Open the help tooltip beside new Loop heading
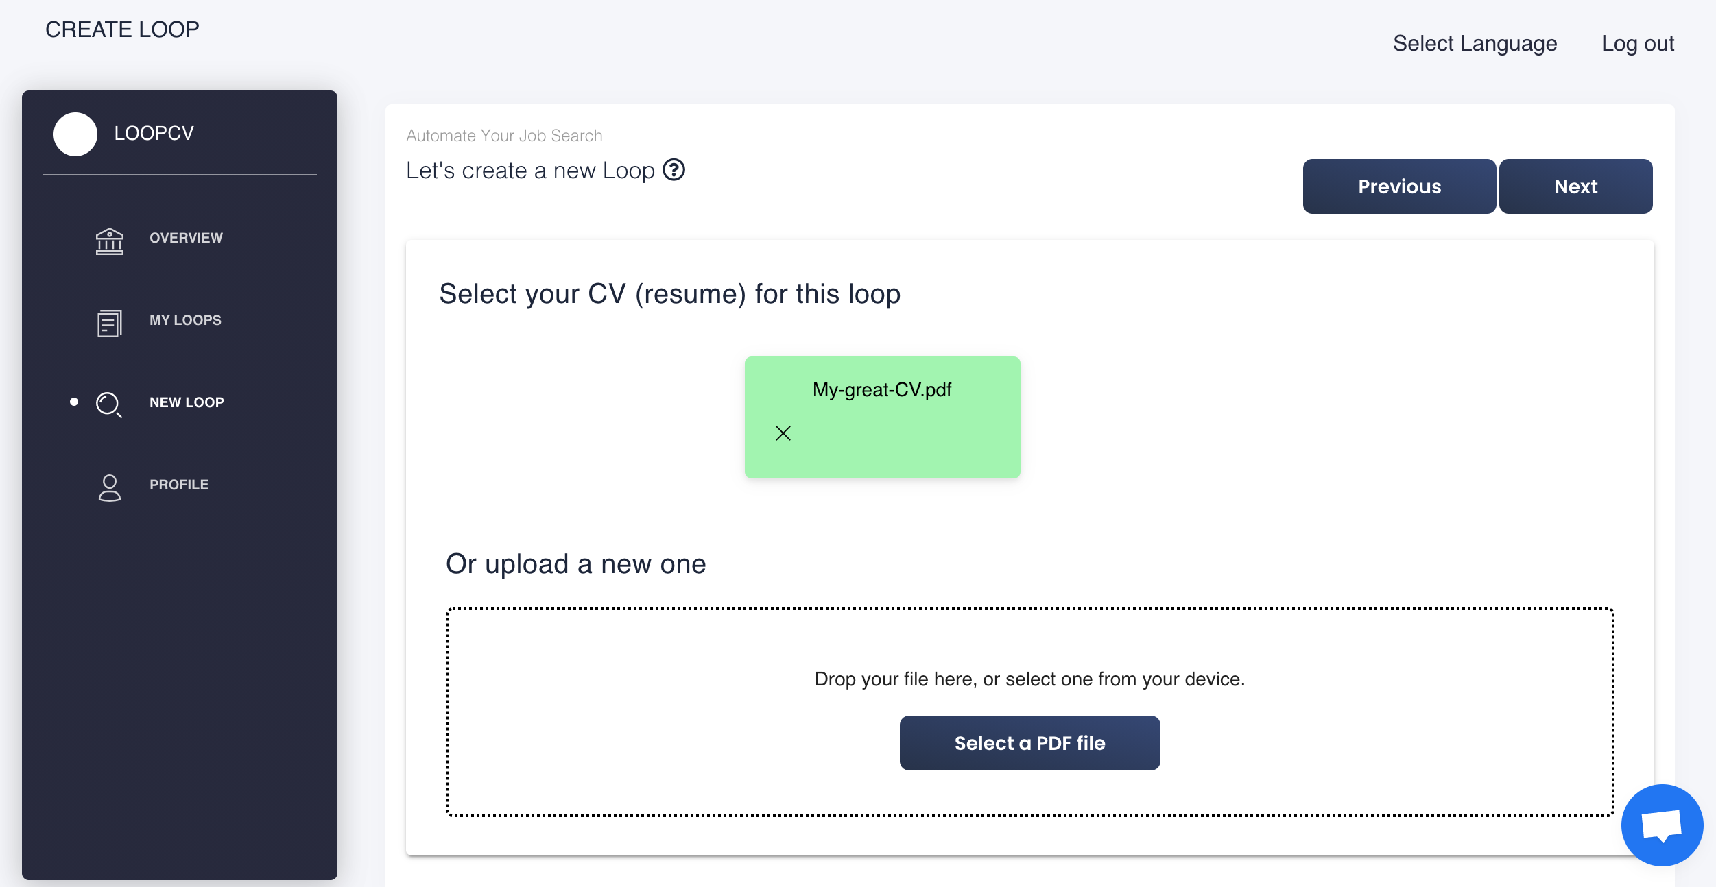Screen dimensions: 1716x887 click(675, 170)
